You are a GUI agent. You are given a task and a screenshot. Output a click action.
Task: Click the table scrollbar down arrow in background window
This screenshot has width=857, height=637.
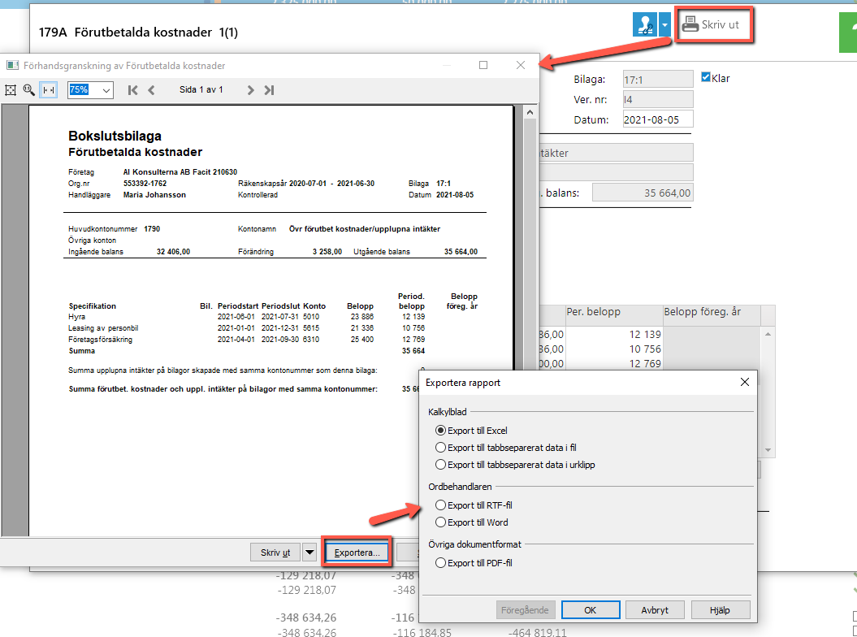tap(768, 450)
